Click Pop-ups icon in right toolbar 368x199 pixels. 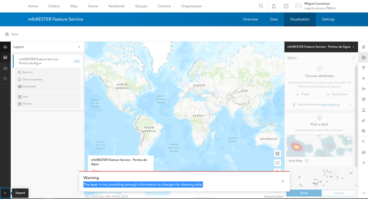pos(364,99)
